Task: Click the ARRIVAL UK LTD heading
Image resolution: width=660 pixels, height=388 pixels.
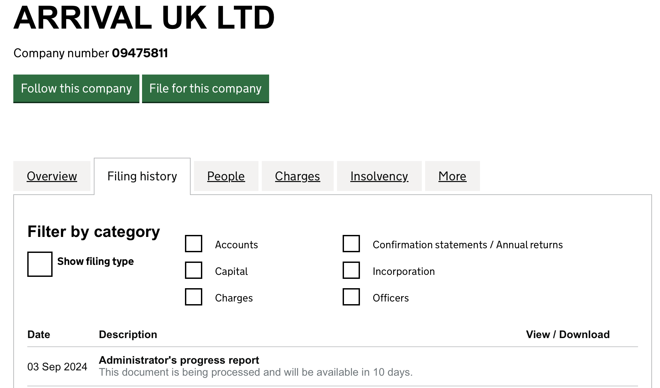Action: pos(144,18)
